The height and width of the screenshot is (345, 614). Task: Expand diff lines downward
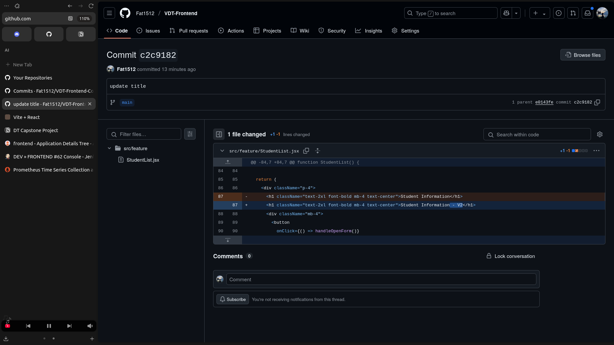click(x=228, y=240)
